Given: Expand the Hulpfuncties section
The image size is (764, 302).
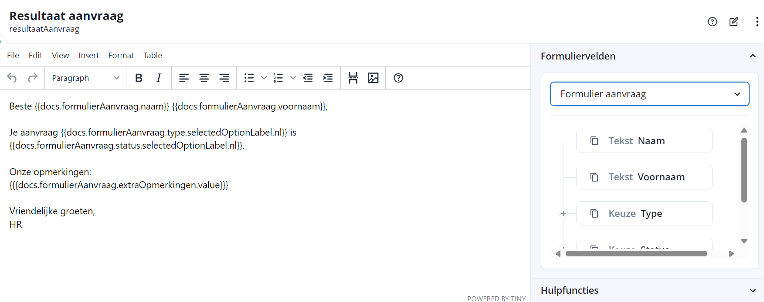Looking at the screenshot, I should tap(752, 290).
